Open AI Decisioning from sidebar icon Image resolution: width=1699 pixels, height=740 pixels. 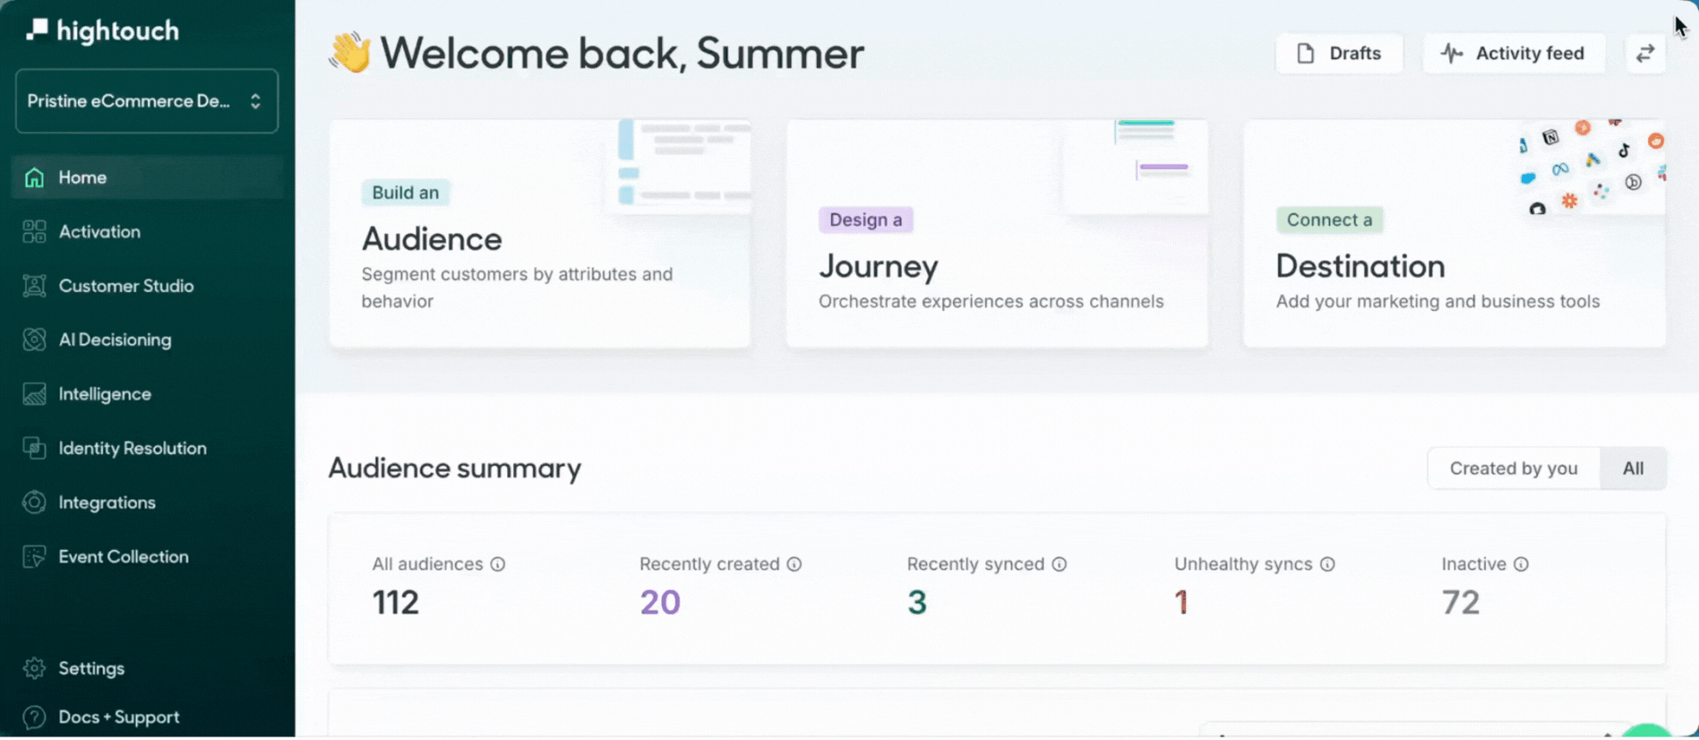[x=34, y=340]
